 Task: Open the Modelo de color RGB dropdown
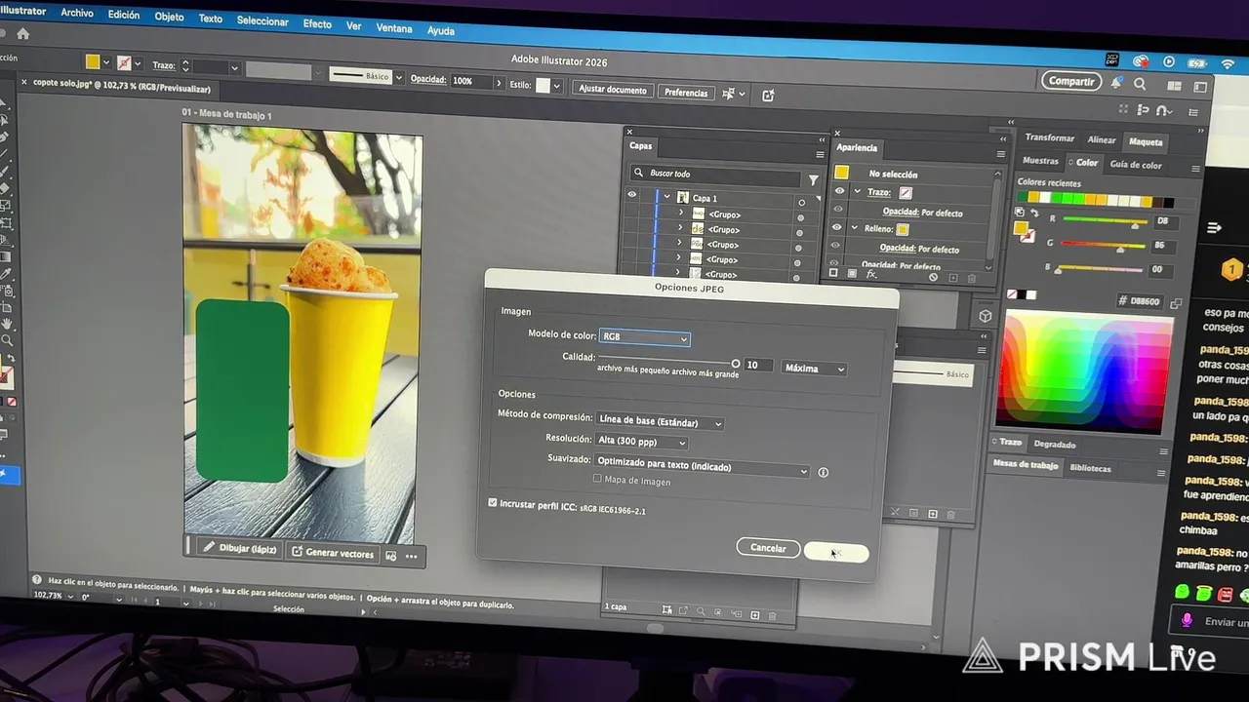pos(644,337)
